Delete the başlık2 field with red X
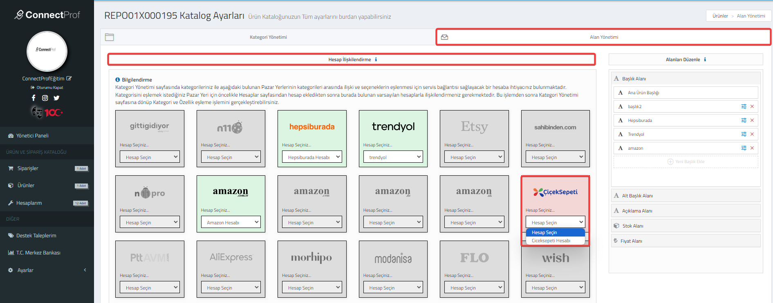The width and height of the screenshot is (773, 303). [x=752, y=106]
